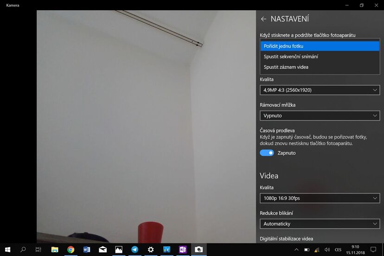Viewport: 384px width, 256px height.
Task: Click the camera preview image
Action: [x=146, y=127]
